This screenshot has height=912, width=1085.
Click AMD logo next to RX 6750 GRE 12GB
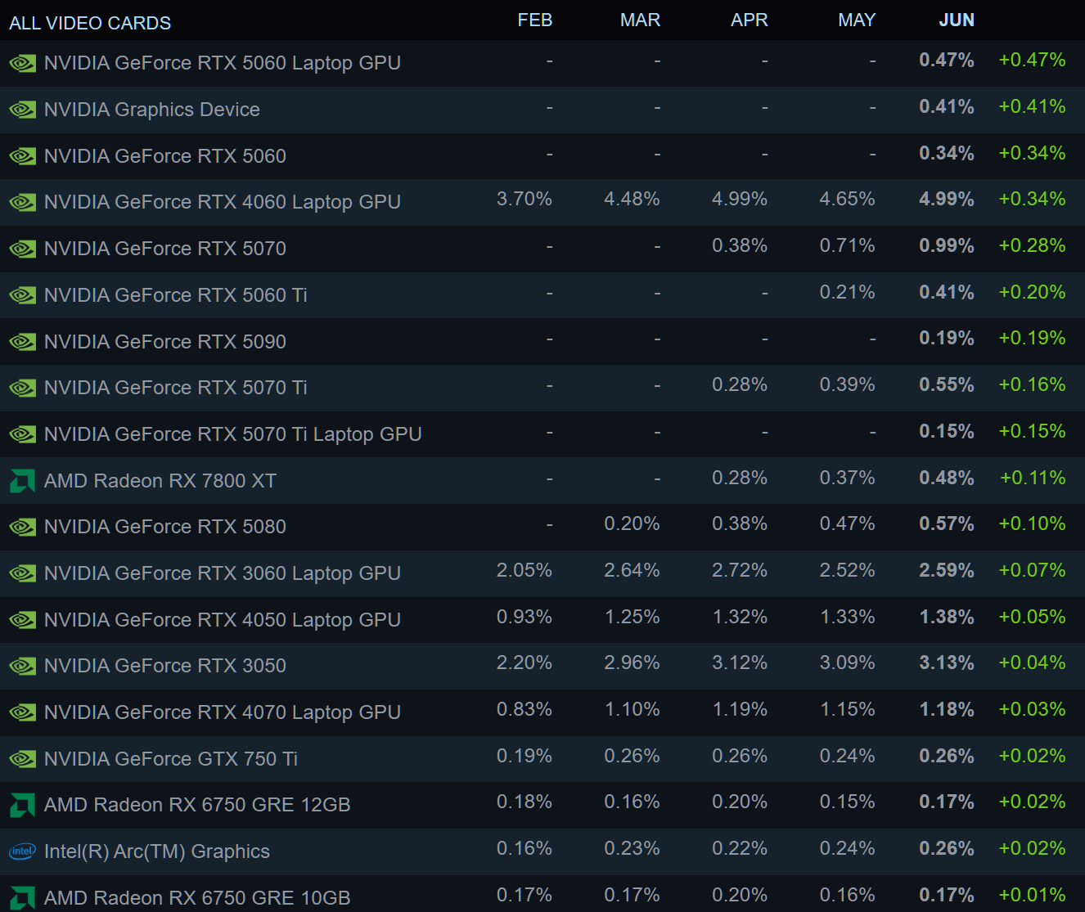[x=22, y=806]
